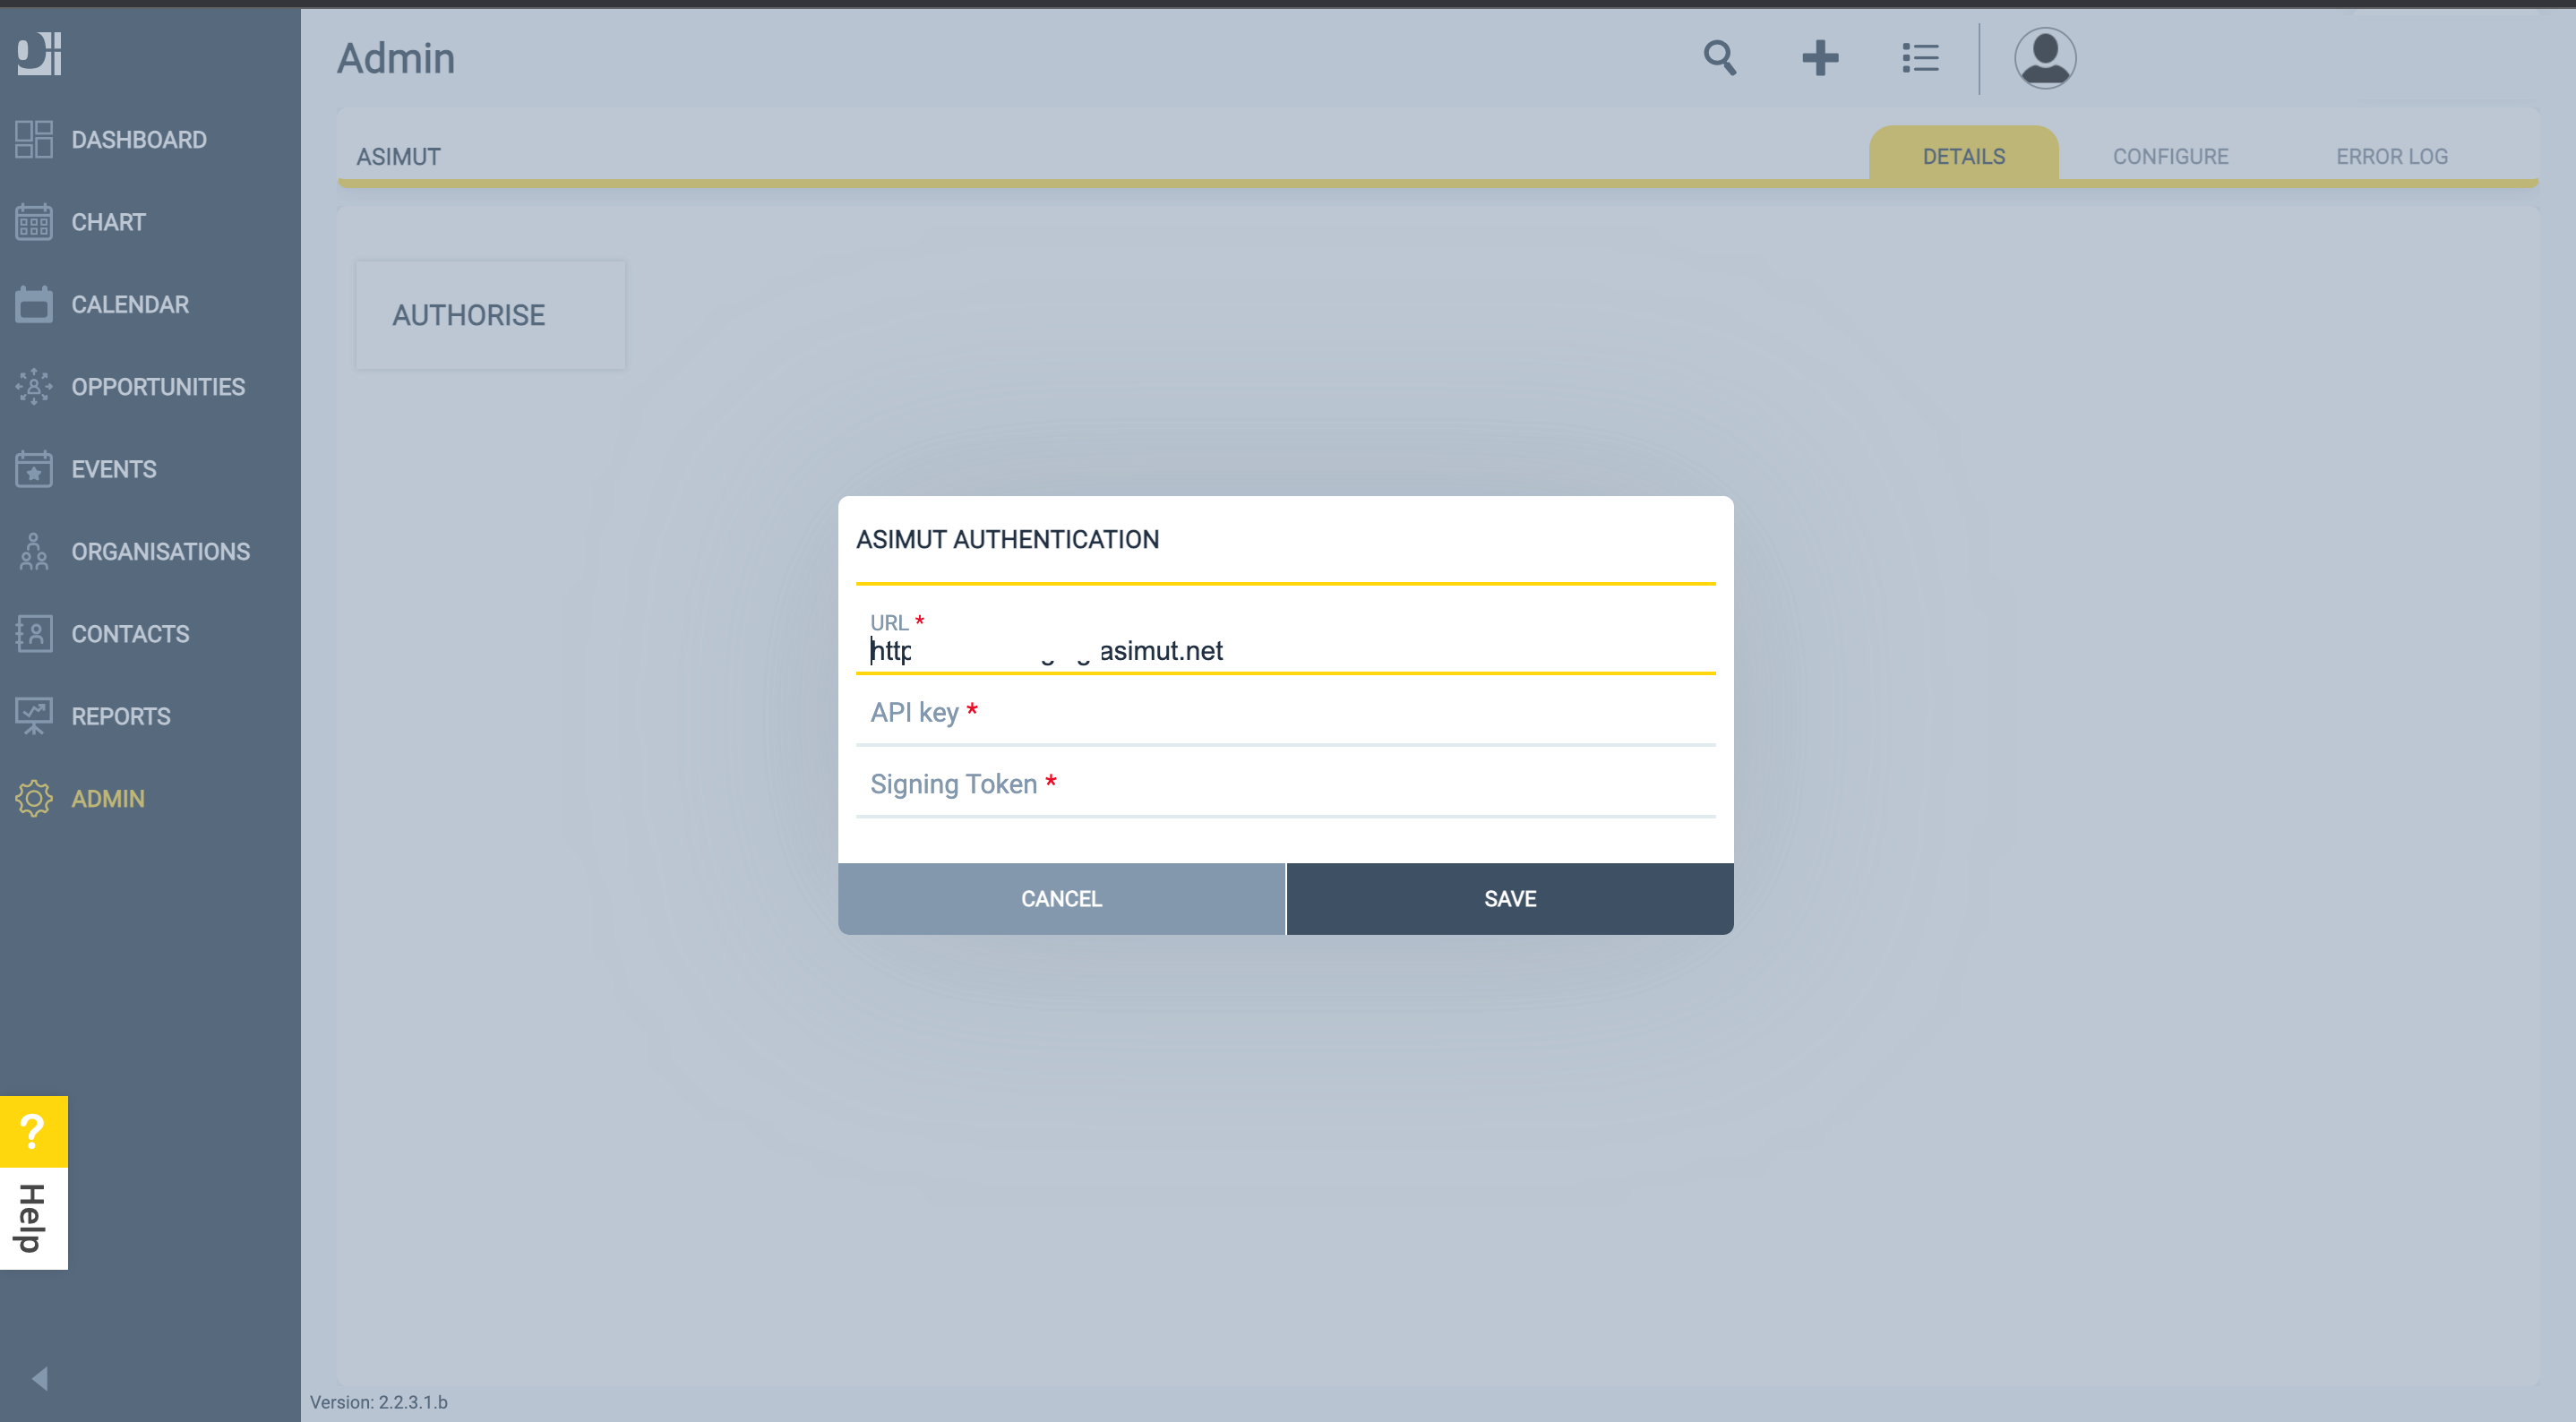Open the list view icon
The width and height of the screenshot is (2576, 1422).
pyautogui.click(x=1920, y=57)
